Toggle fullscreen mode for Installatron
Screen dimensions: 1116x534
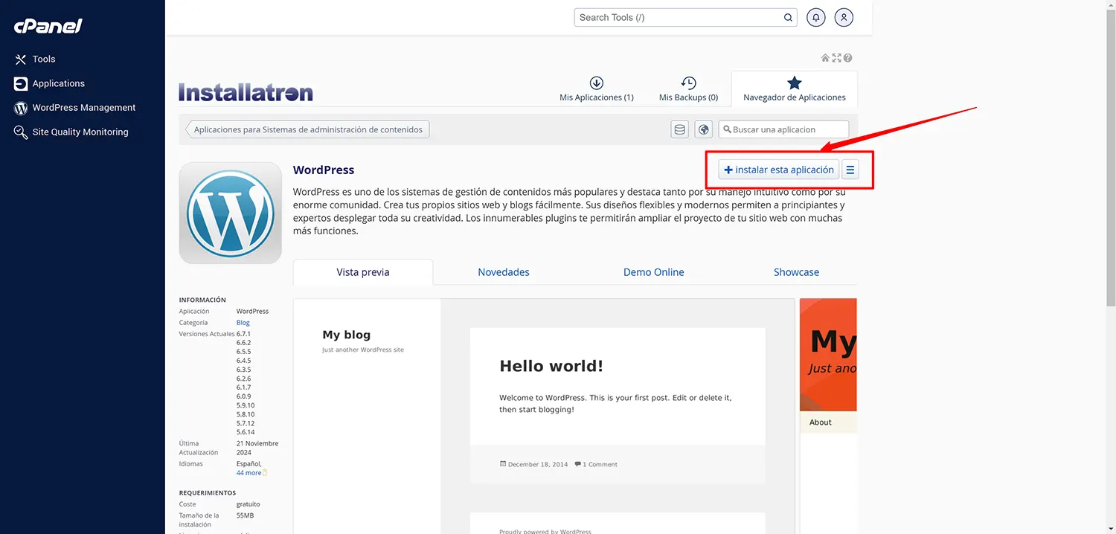click(836, 57)
